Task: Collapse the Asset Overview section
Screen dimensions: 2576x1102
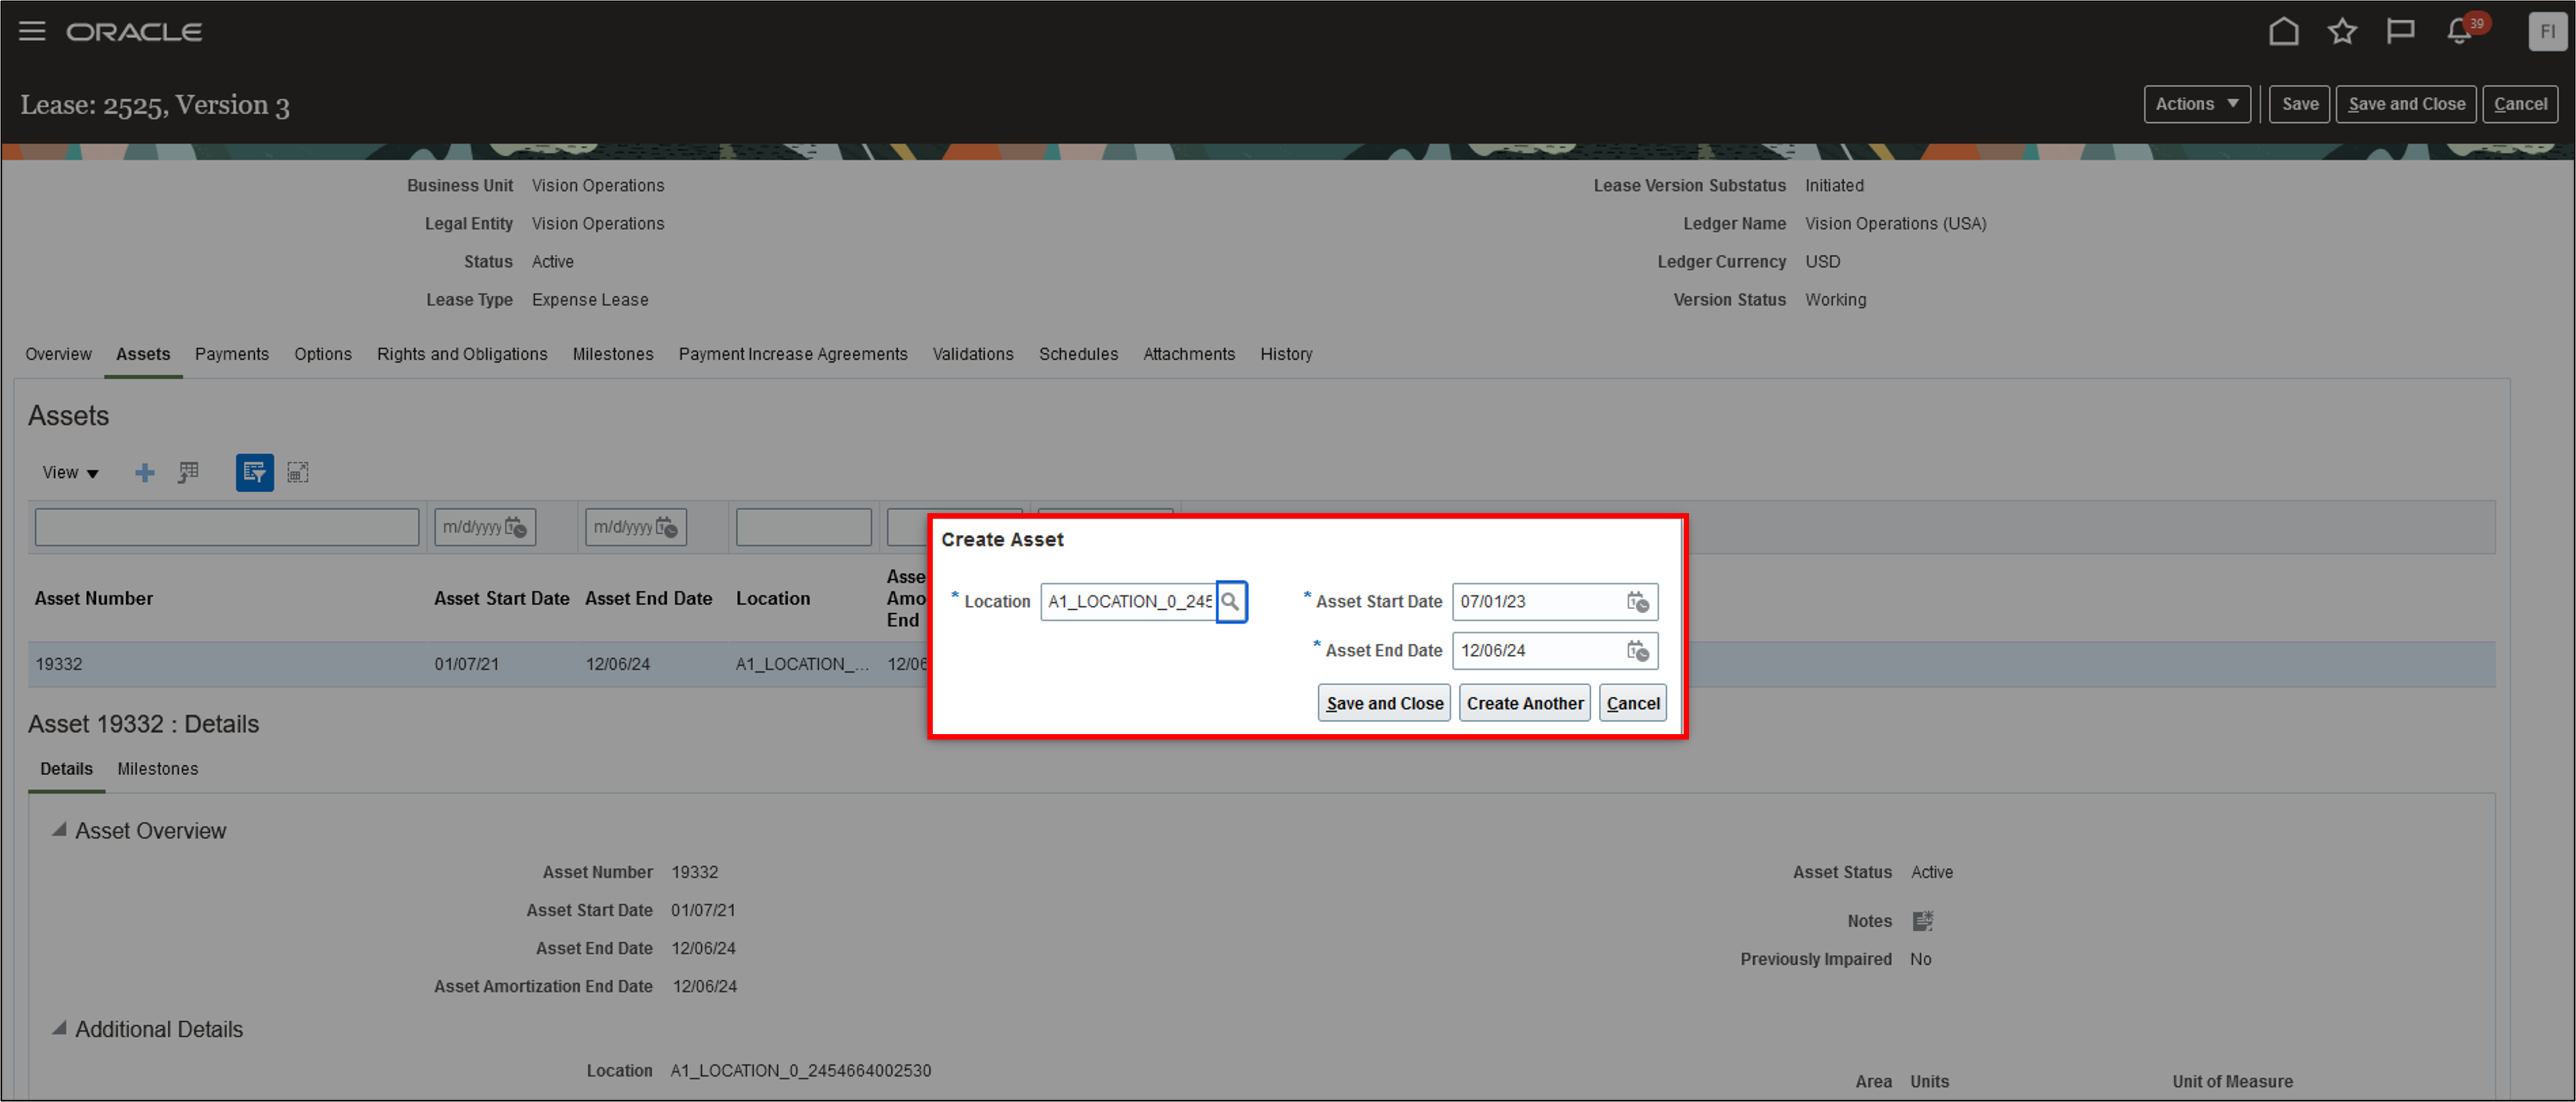Action: point(59,830)
